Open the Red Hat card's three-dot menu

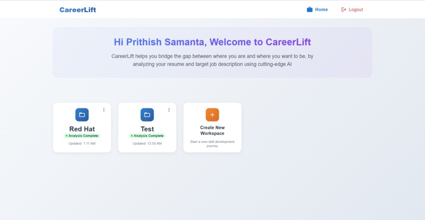click(x=104, y=109)
